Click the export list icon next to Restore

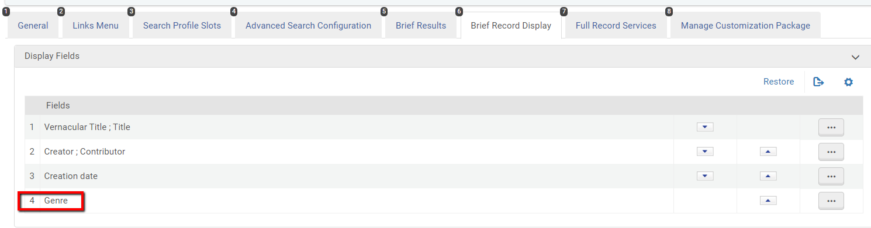pos(818,82)
